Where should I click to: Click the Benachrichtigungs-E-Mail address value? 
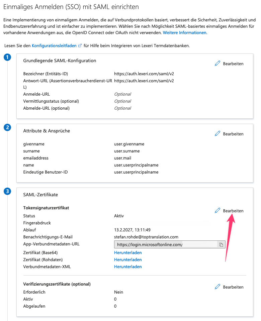pos(146,237)
